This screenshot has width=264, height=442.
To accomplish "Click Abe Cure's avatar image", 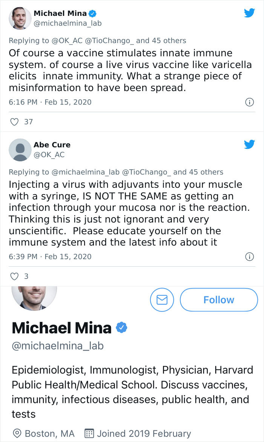I will 20,150.
